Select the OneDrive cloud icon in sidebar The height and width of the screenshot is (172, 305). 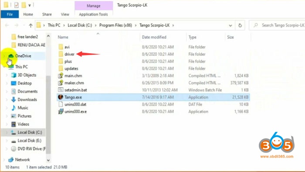click(11, 56)
